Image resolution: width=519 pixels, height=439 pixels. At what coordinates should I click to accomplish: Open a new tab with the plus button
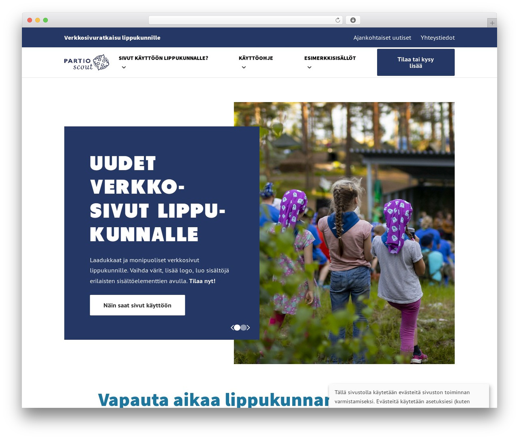pos(492,23)
